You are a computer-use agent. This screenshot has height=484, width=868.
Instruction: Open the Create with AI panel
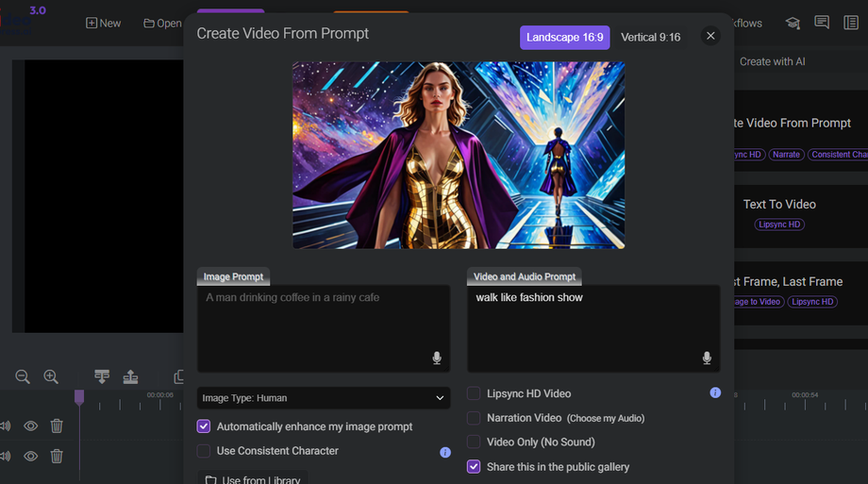tap(772, 61)
